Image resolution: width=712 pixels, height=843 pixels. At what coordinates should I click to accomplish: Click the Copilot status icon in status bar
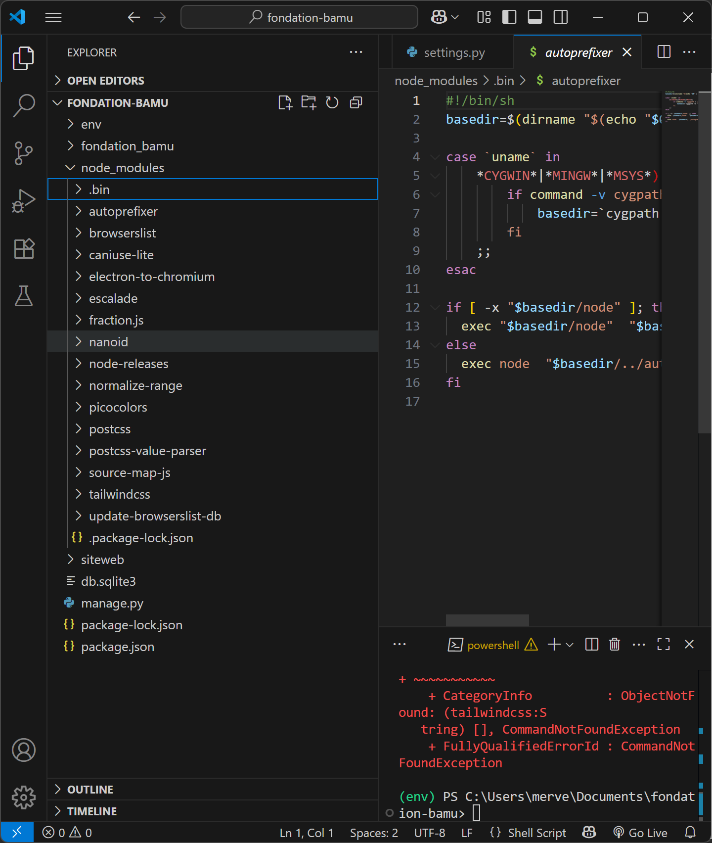pyautogui.click(x=589, y=833)
